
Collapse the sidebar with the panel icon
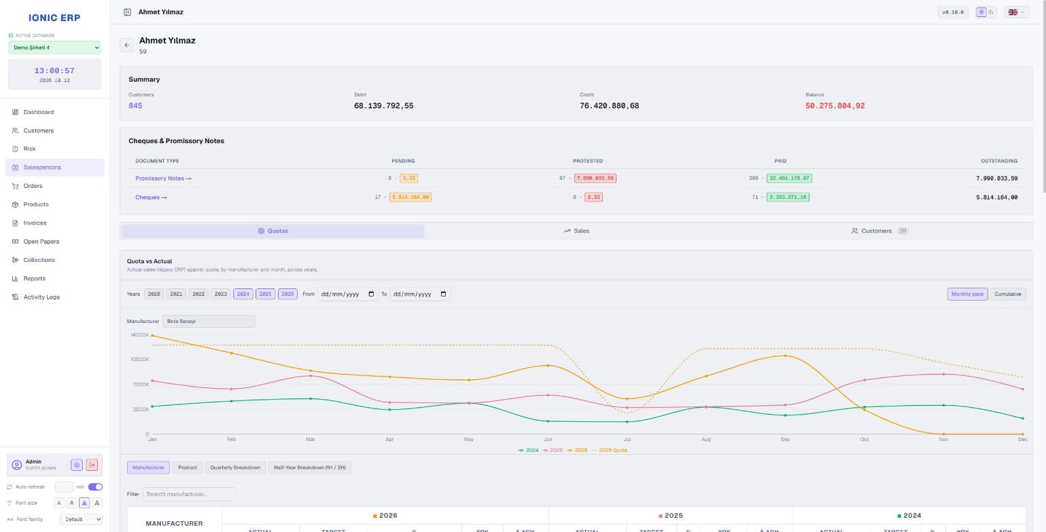[x=127, y=12]
